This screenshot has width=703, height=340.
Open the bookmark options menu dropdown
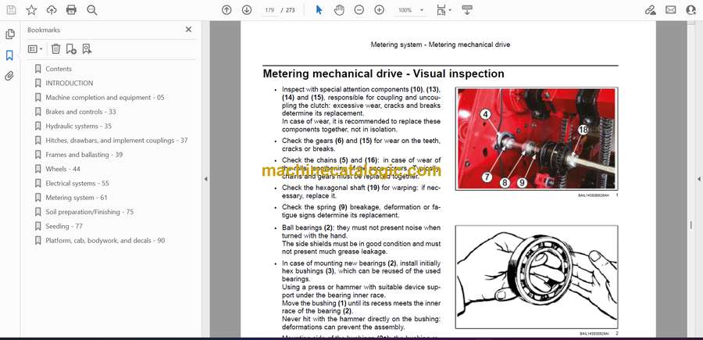click(x=35, y=49)
